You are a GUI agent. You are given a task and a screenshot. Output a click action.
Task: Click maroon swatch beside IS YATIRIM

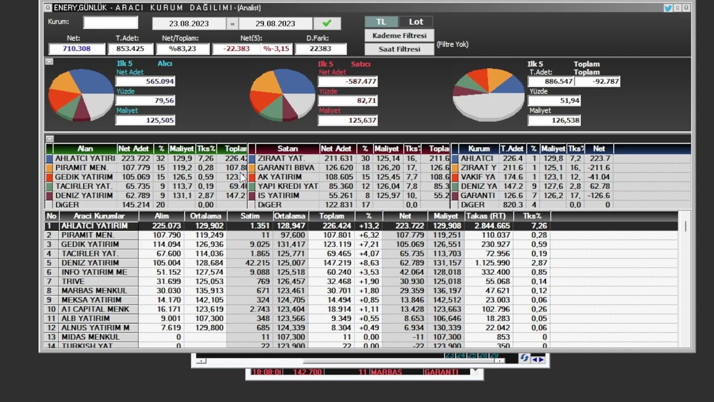pos(252,195)
